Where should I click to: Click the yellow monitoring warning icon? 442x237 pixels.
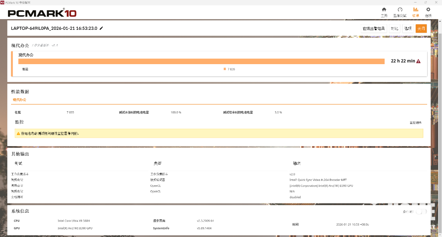pyautogui.click(x=18, y=133)
